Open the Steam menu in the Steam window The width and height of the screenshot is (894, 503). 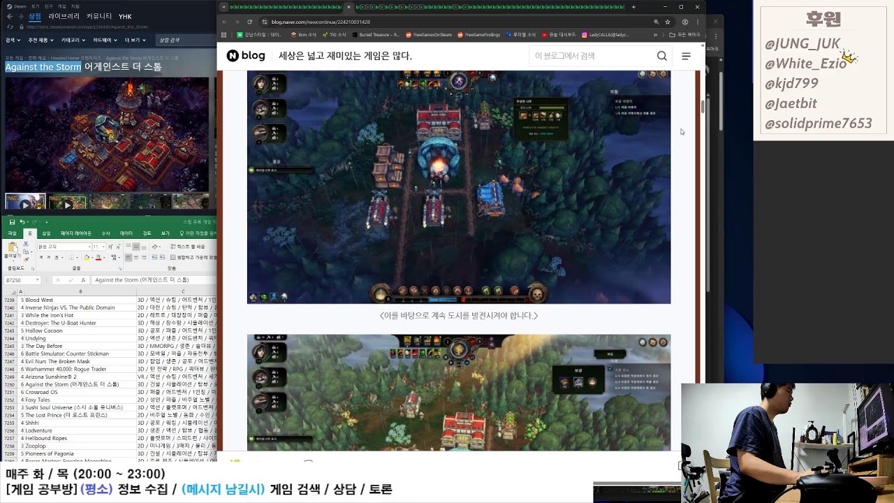coord(17,6)
